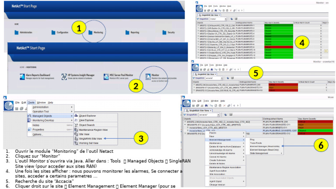The width and height of the screenshot is (336, 189).
Task: Choose Cancel All Alarms in context menu
Action: pyautogui.click(x=225, y=157)
